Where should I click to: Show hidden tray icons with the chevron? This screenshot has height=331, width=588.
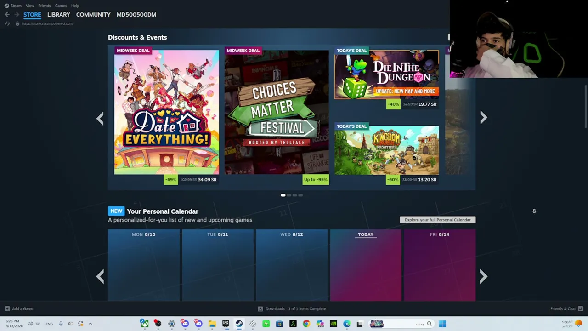coord(90,324)
